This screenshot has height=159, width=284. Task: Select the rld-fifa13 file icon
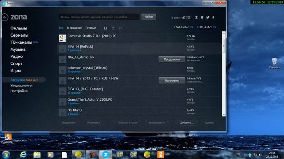63,112
